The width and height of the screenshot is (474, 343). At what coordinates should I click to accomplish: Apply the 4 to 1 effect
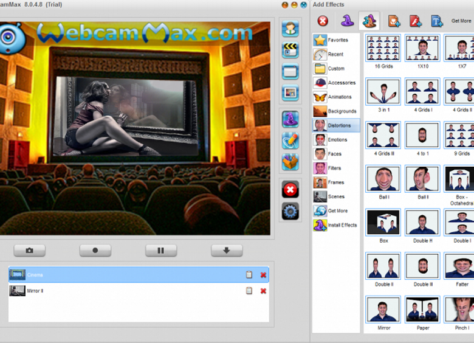coord(422,135)
